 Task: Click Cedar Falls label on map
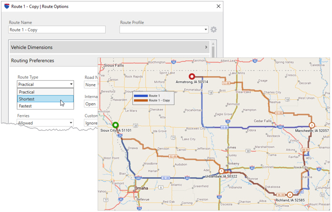(x=262, y=121)
